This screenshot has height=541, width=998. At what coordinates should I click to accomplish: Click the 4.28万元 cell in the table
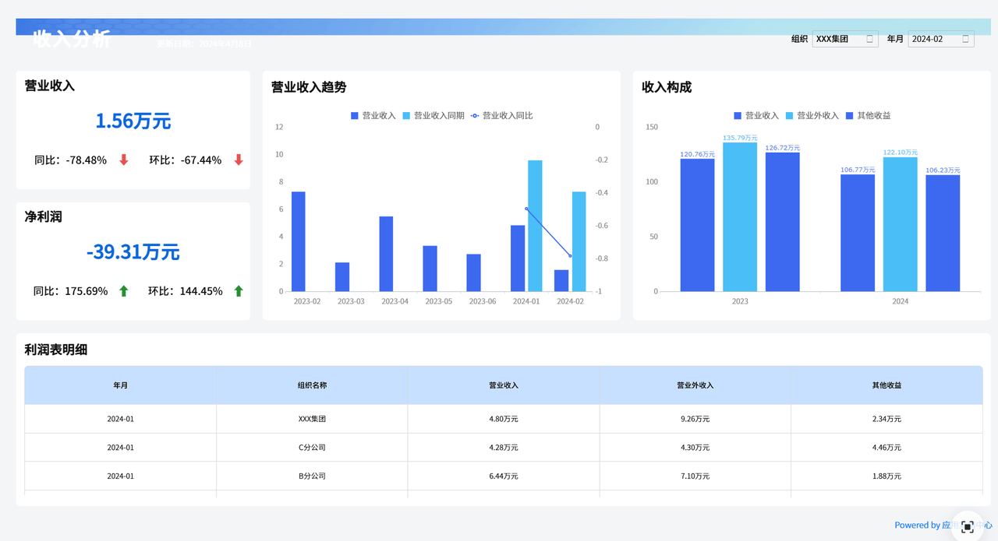coord(504,448)
